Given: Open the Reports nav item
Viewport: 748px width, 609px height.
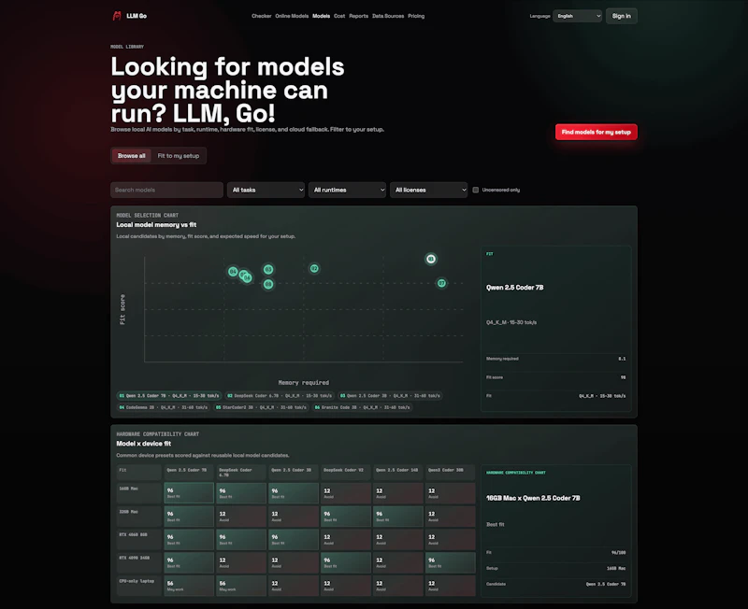Looking at the screenshot, I should (358, 16).
